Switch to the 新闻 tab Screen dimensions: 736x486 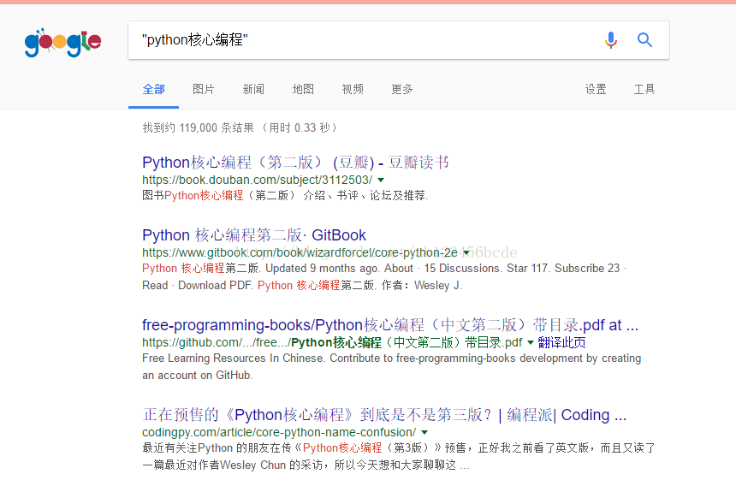[253, 89]
